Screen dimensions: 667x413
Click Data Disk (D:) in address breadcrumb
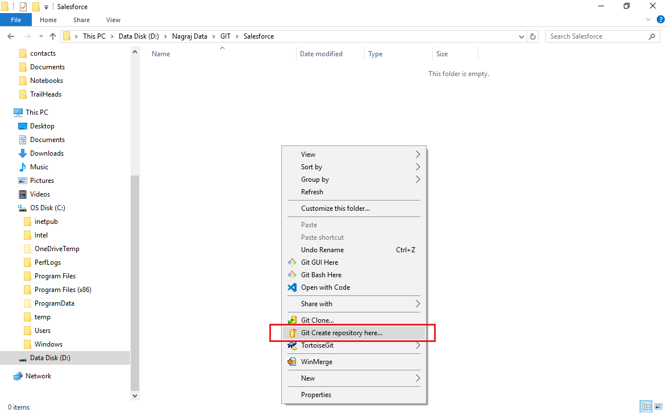point(139,36)
